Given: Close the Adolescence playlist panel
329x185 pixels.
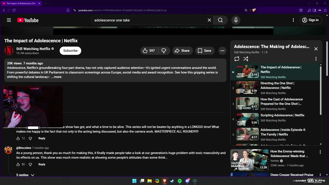Looking at the screenshot, I should 316,49.
